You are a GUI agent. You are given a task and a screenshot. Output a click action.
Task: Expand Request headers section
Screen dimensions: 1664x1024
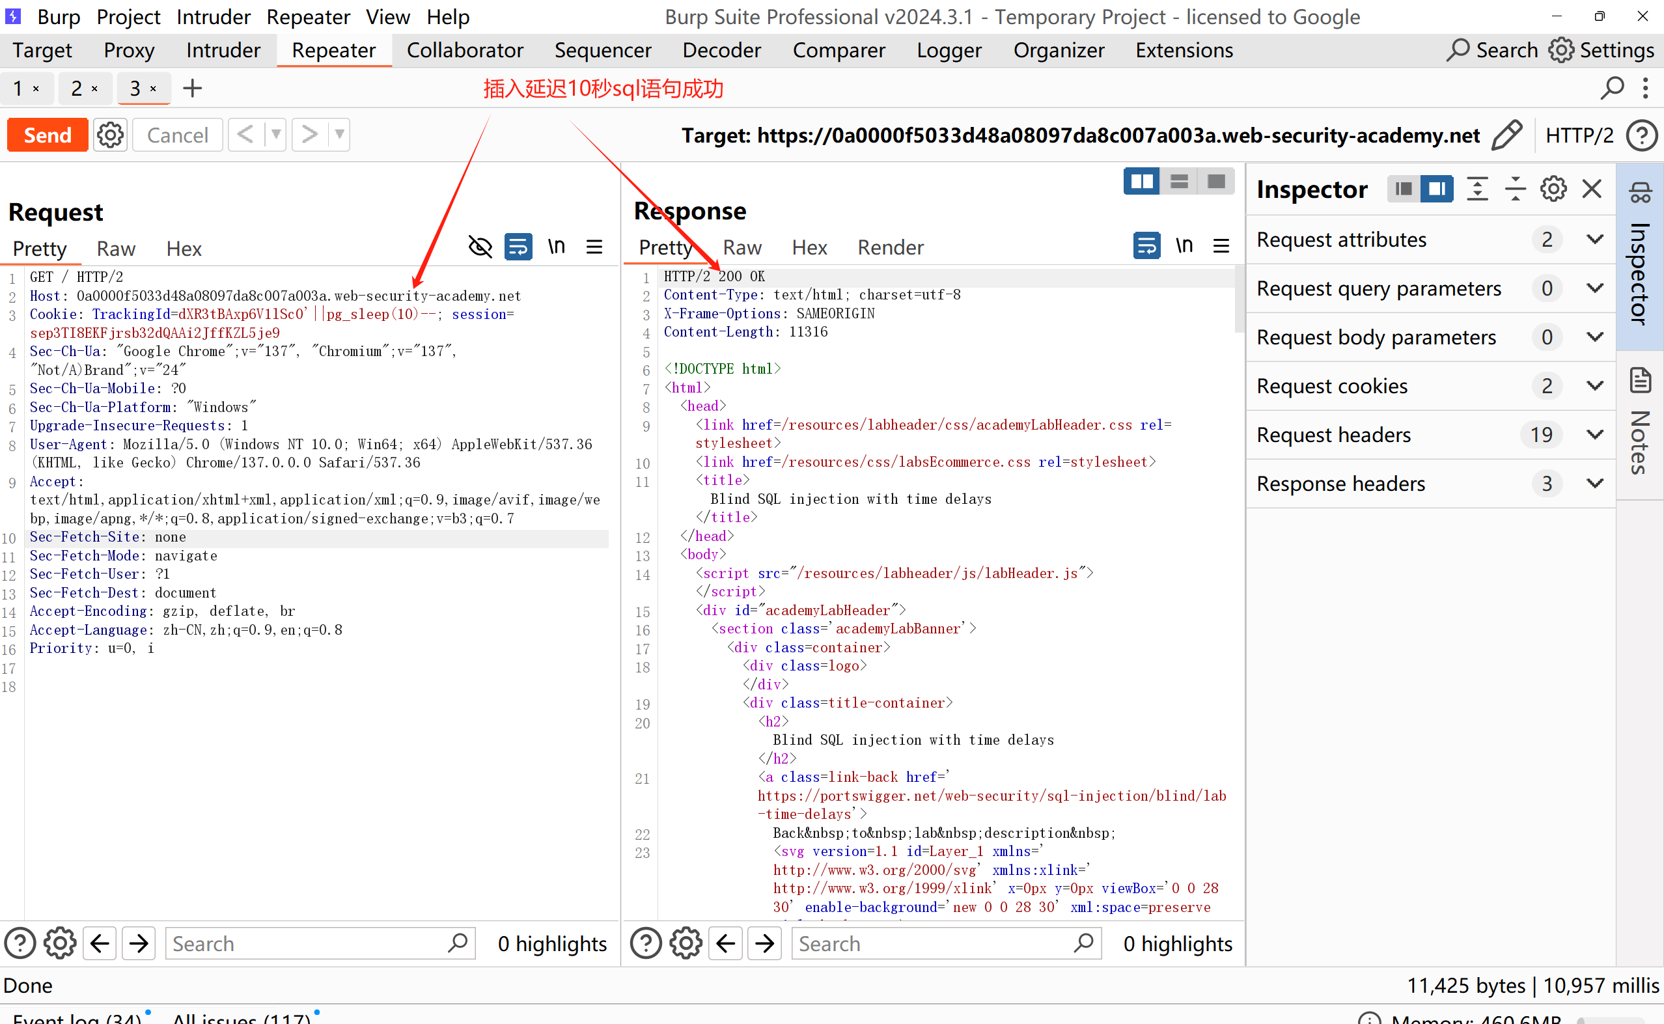click(1595, 435)
